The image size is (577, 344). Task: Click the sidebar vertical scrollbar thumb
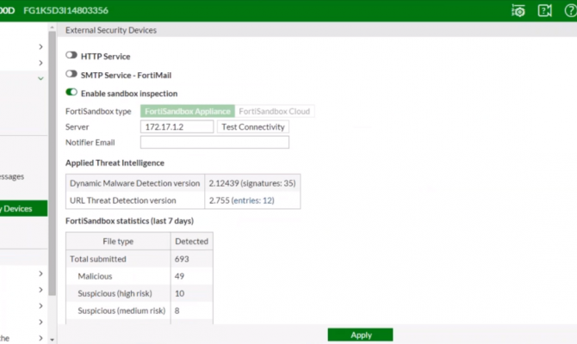(52, 163)
